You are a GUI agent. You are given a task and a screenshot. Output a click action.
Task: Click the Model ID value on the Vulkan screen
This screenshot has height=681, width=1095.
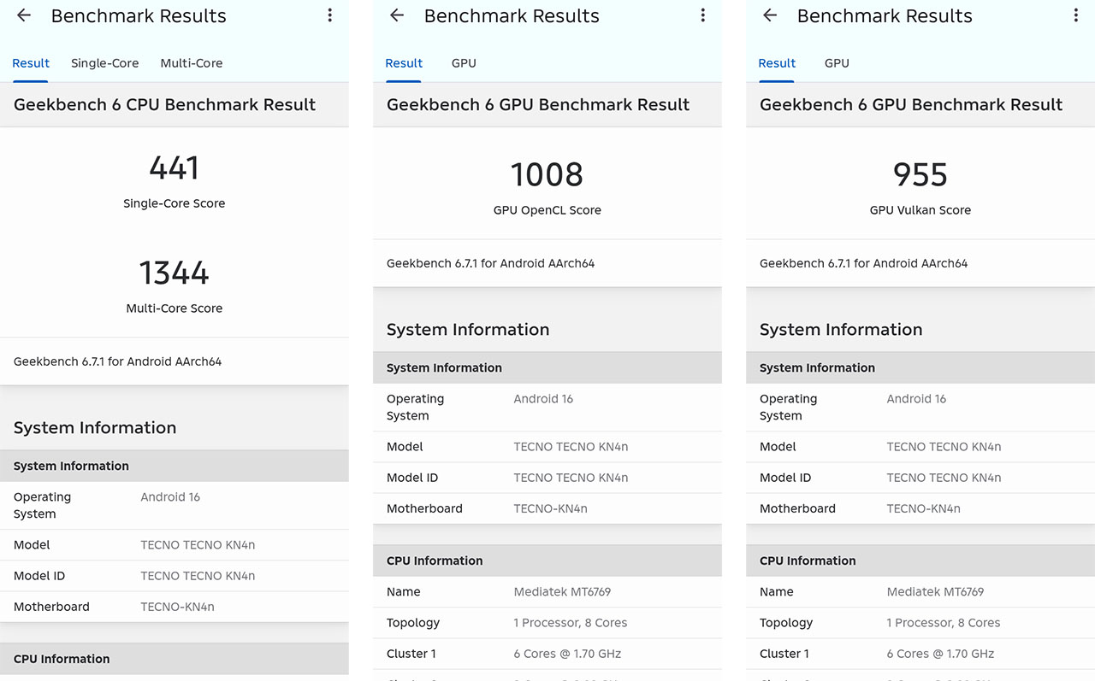[944, 478]
